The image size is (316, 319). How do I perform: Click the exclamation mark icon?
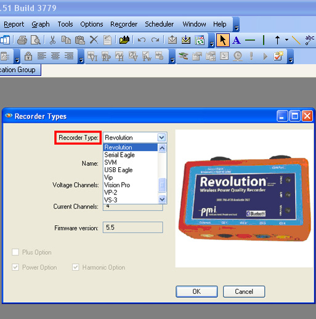pyautogui.click(x=251, y=56)
